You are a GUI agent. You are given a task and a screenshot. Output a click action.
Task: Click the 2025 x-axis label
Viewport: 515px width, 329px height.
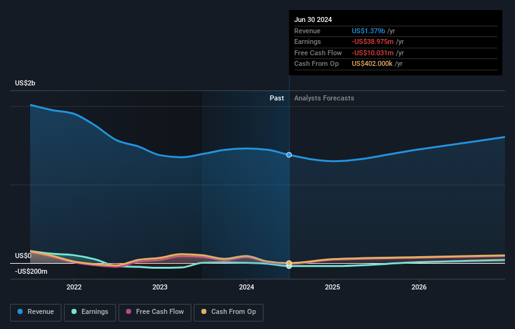(332, 287)
